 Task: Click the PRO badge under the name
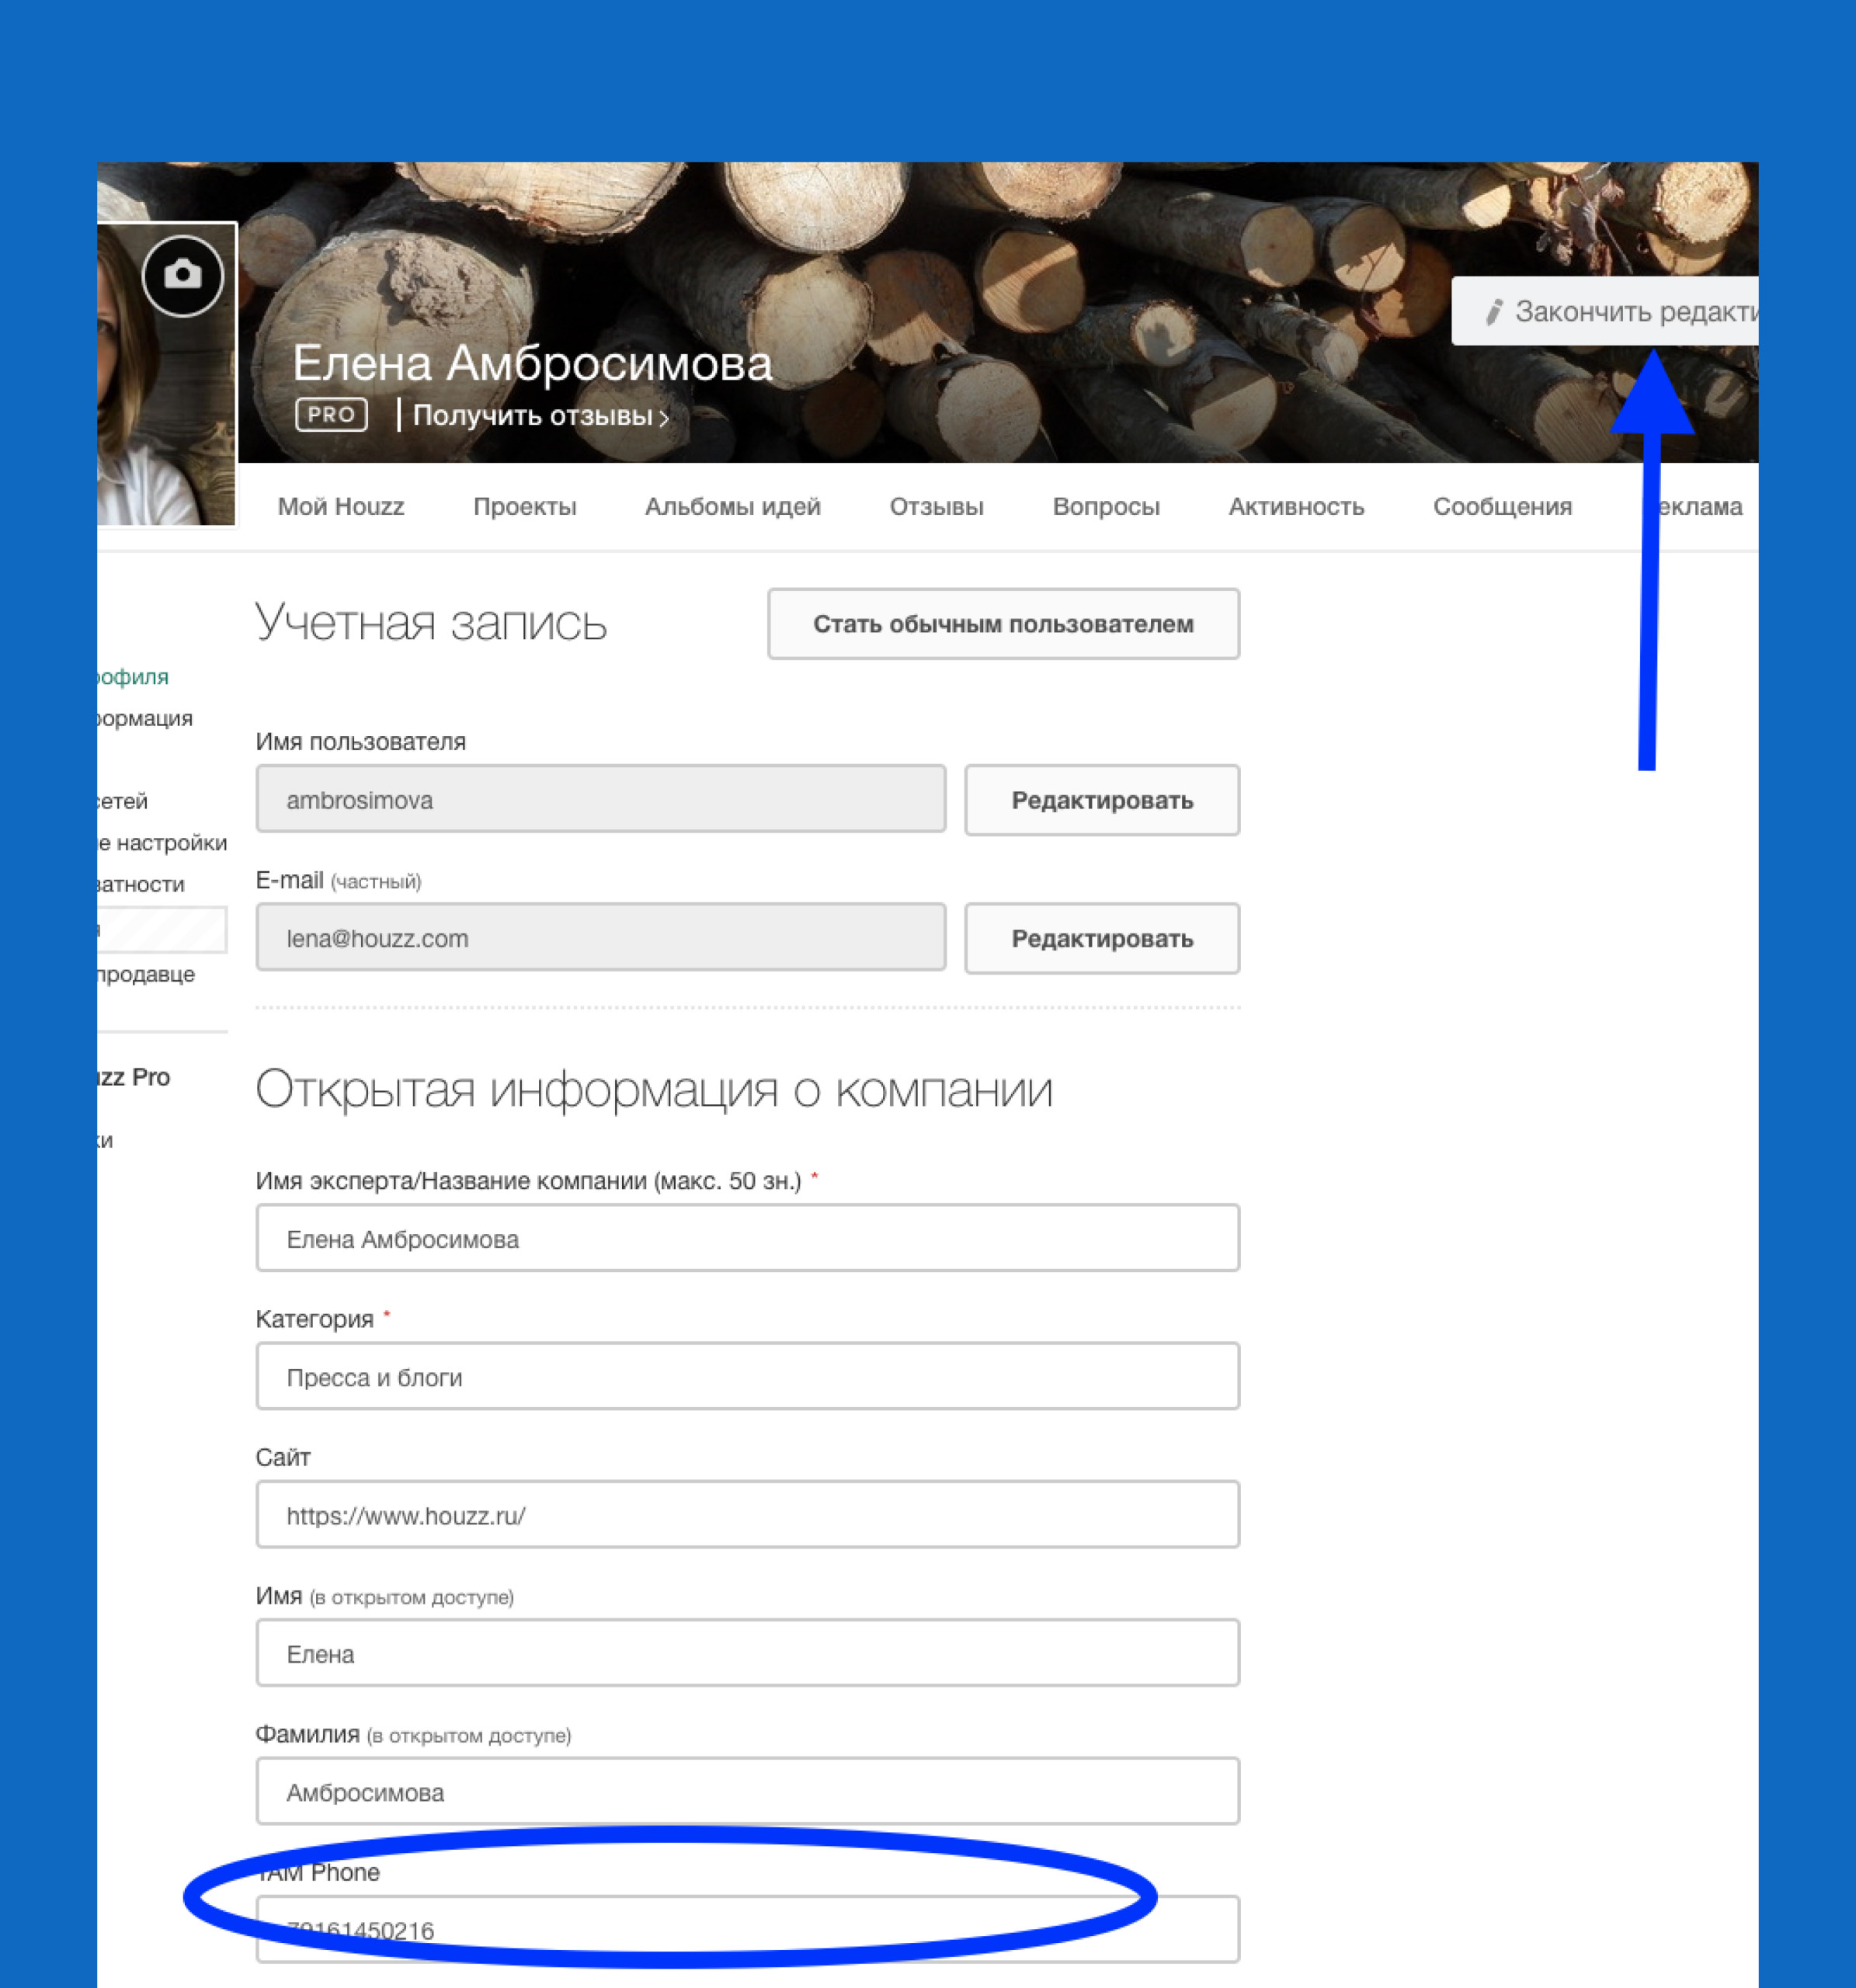pos(331,414)
